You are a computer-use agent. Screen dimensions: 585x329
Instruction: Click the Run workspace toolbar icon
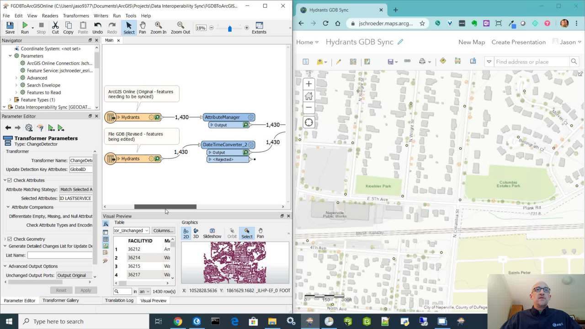pos(25,27)
